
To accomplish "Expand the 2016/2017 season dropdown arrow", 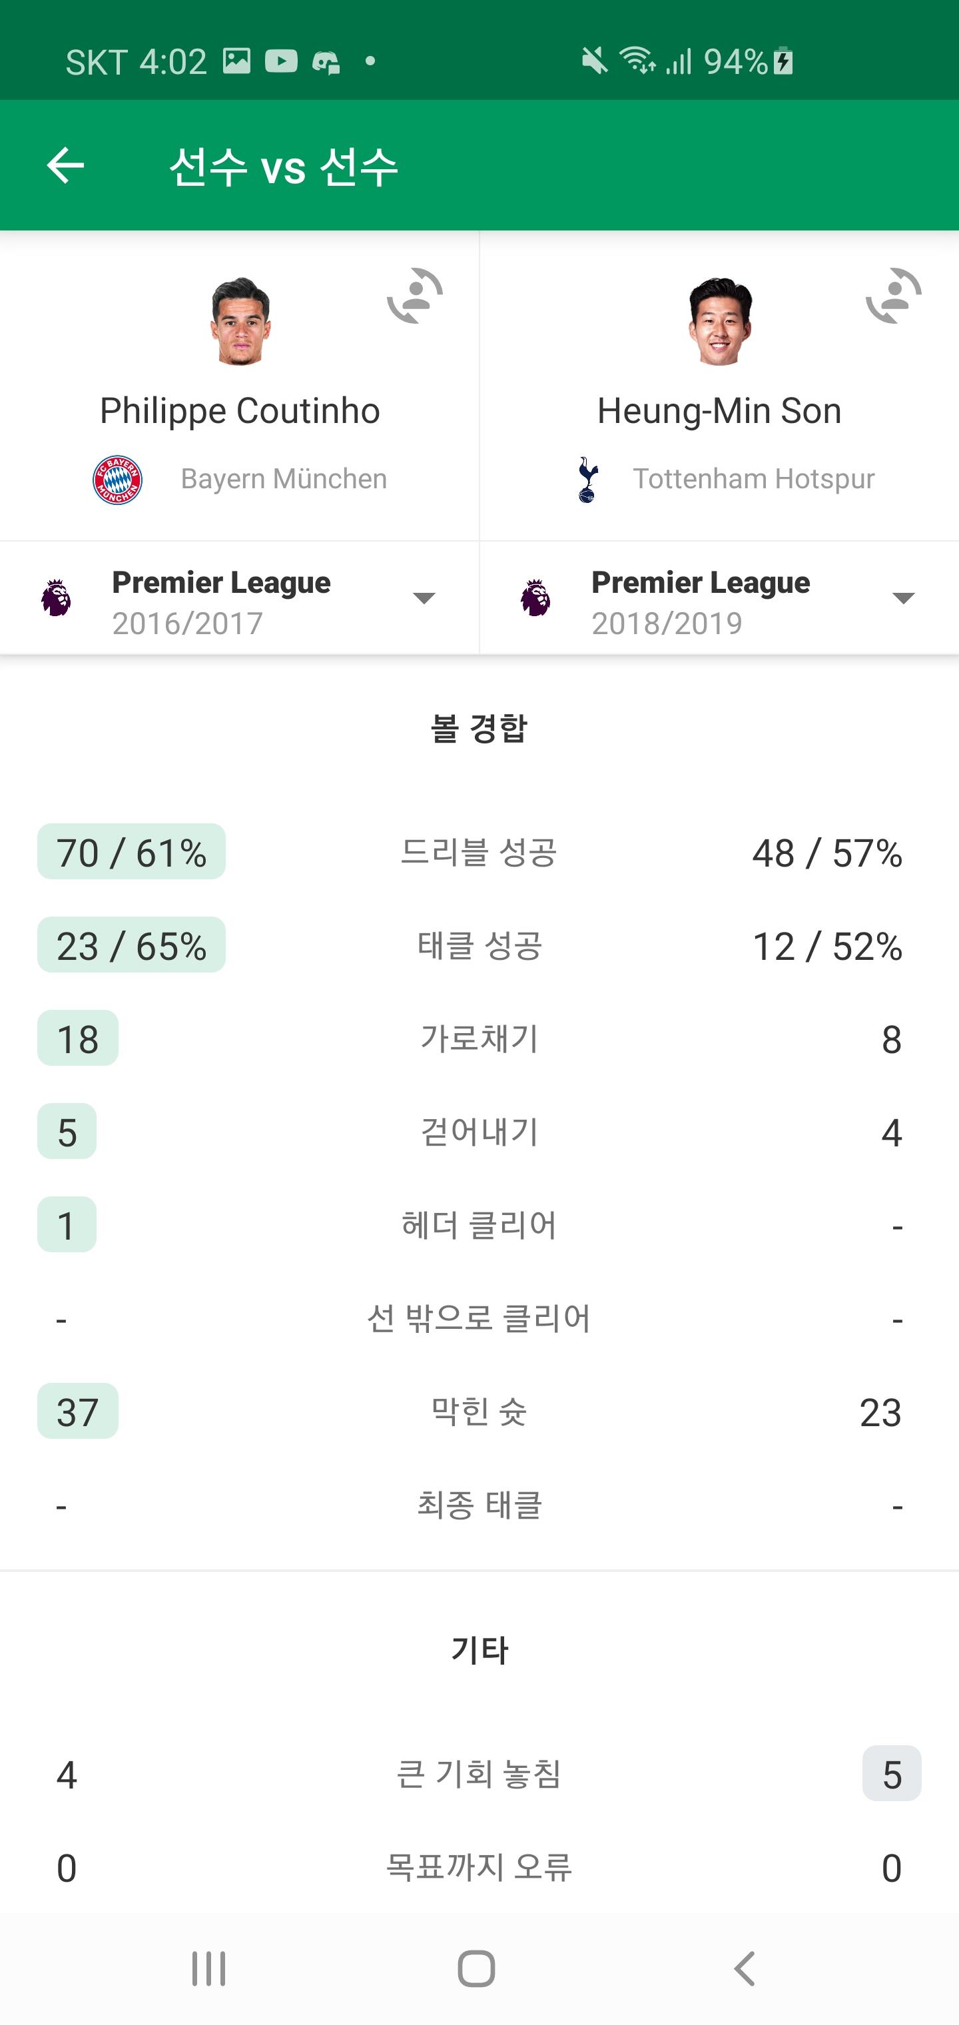I will pos(424,598).
